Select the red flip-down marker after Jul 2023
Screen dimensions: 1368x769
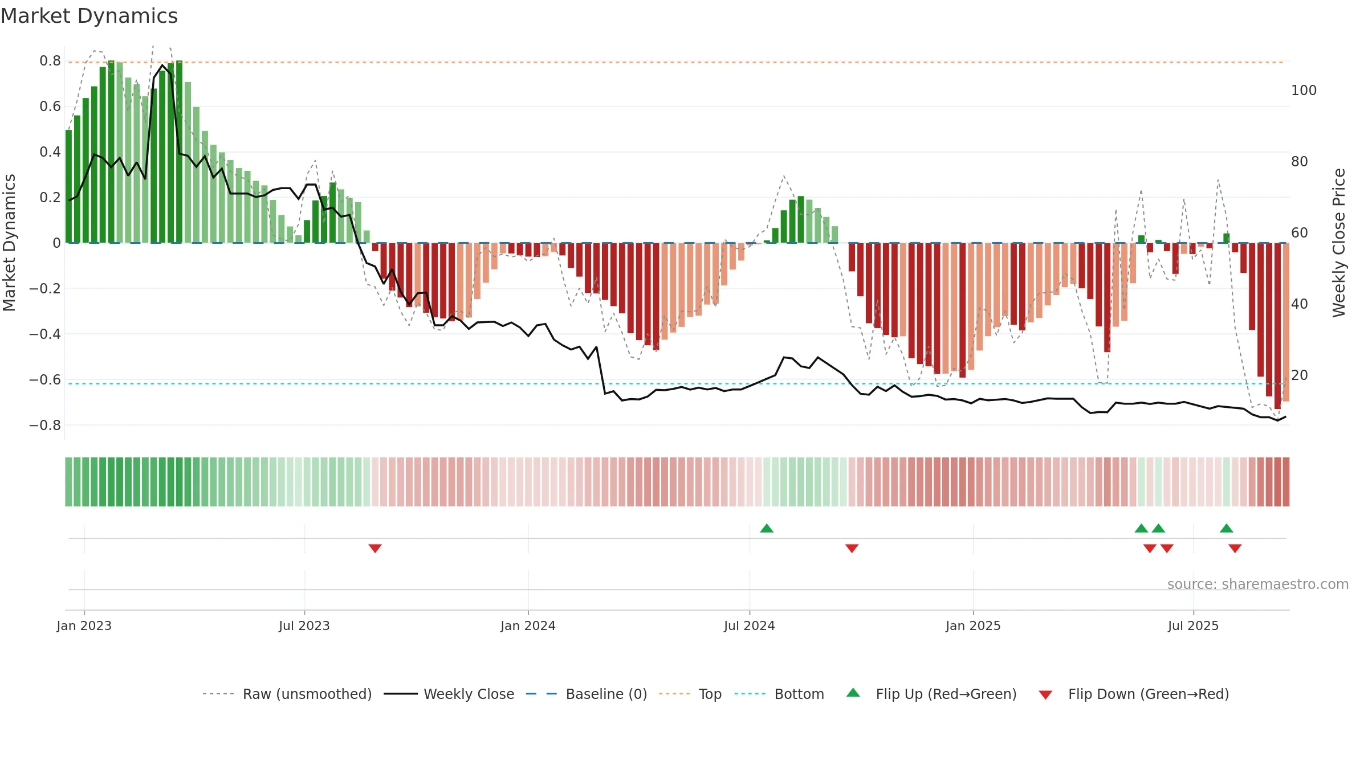pyautogui.click(x=375, y=548)
